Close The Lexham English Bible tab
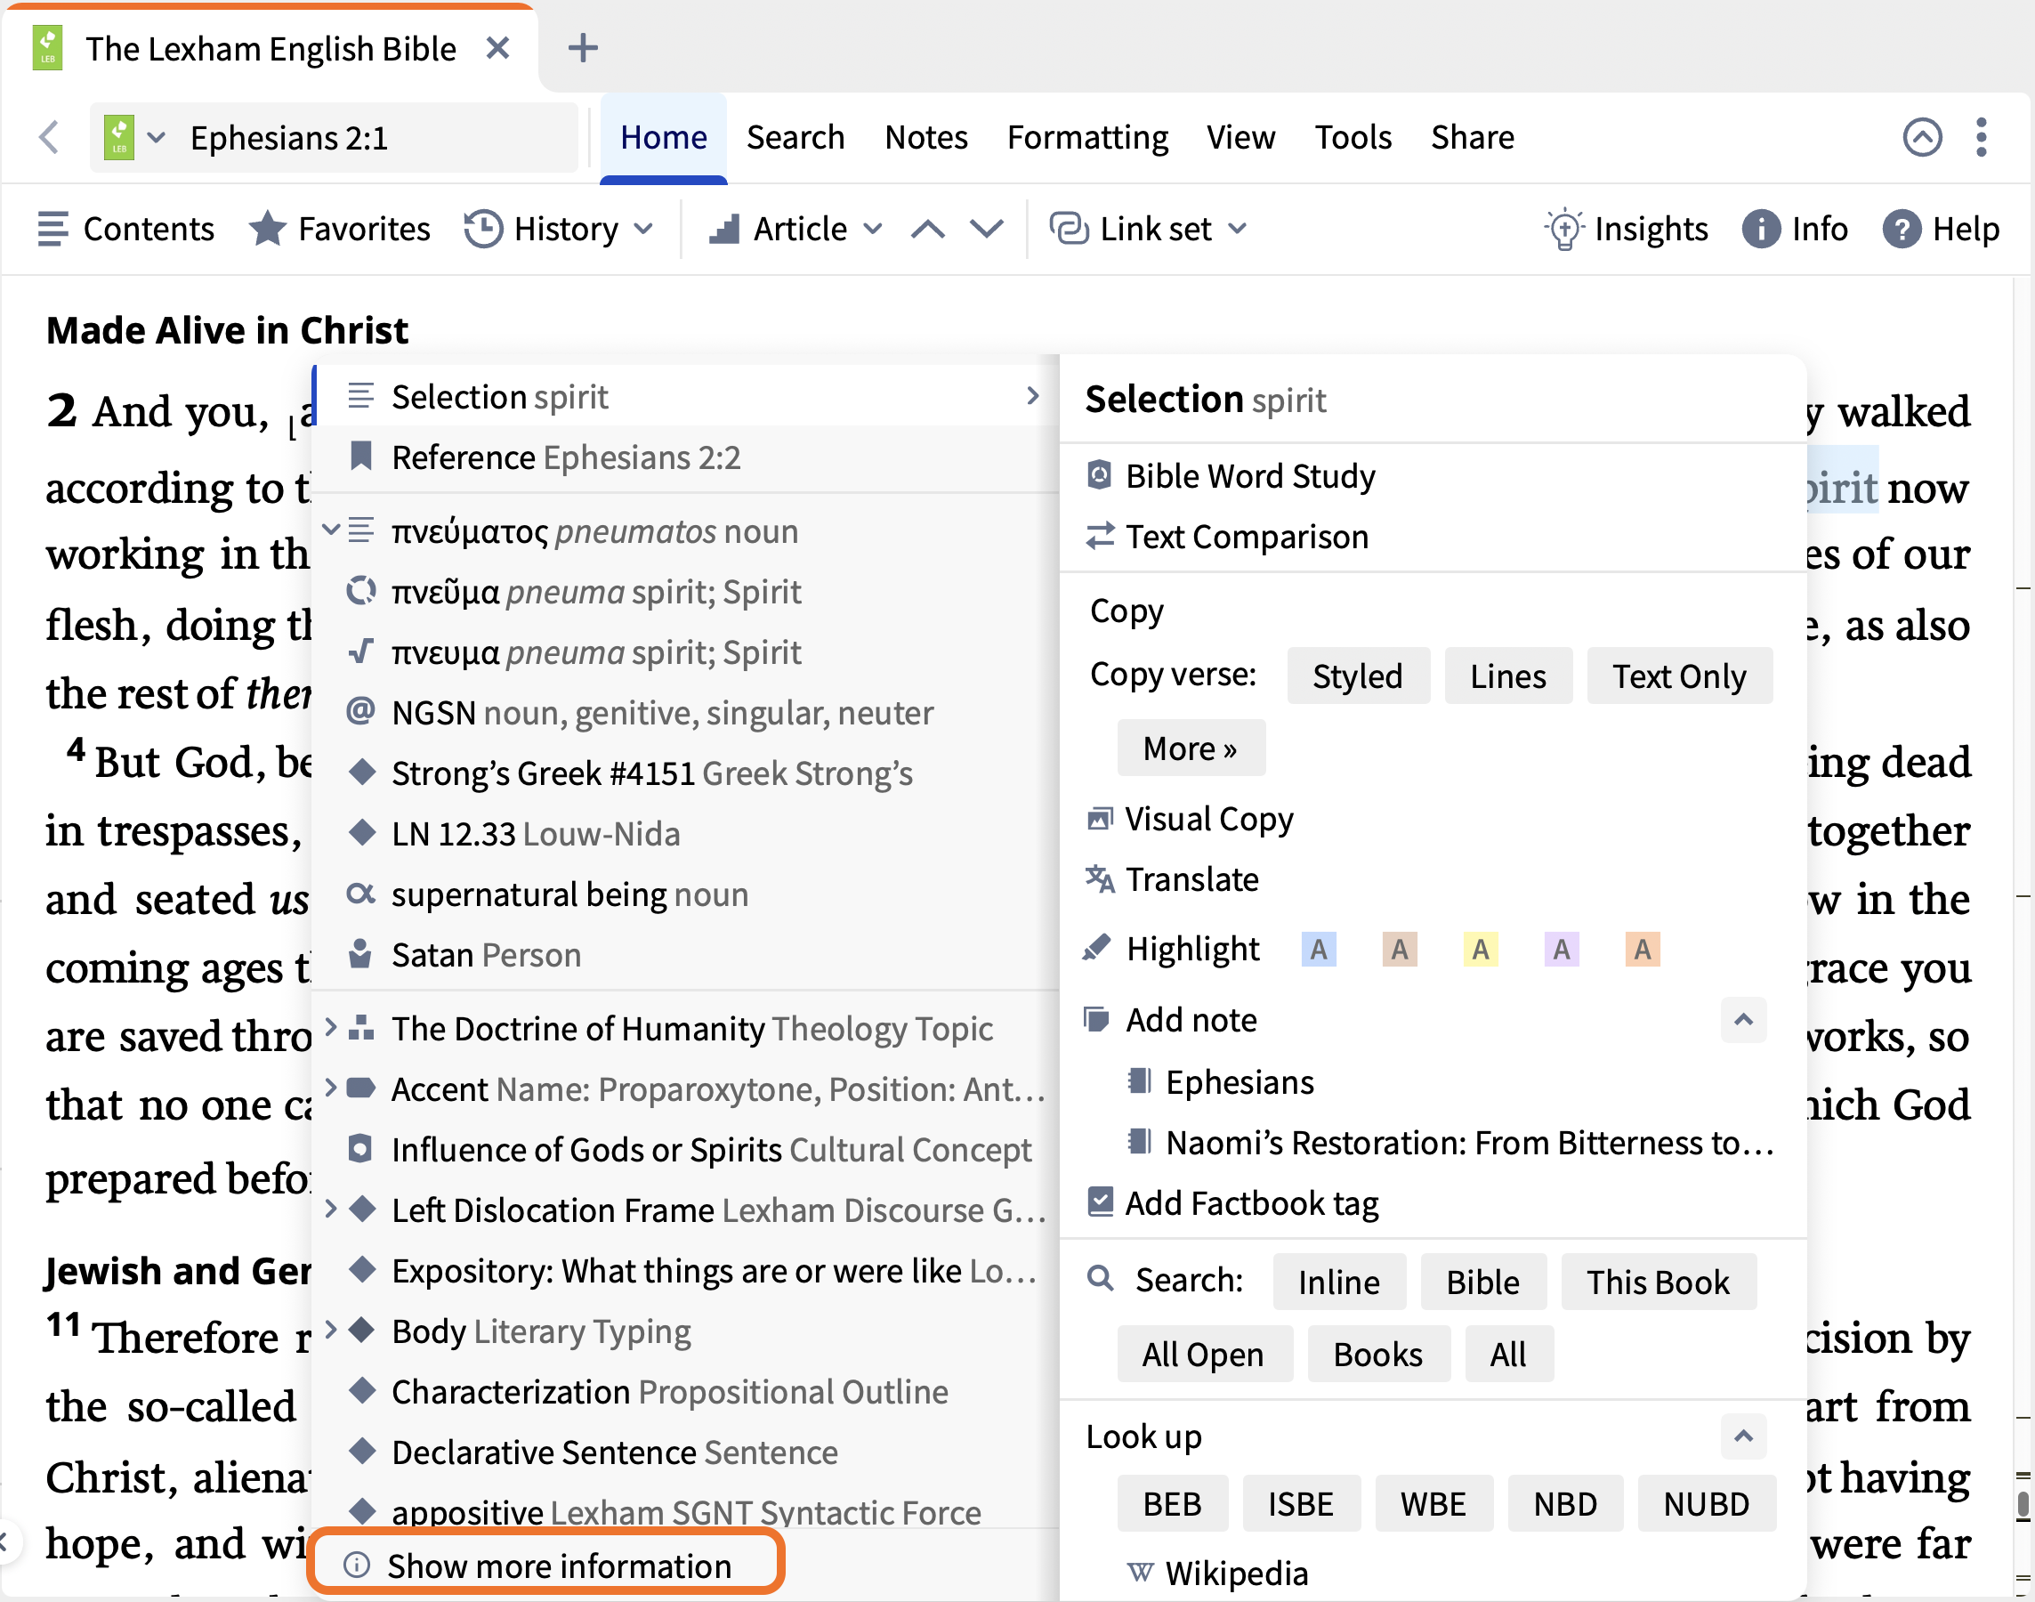2035x1602 pixels. [498, 48]
